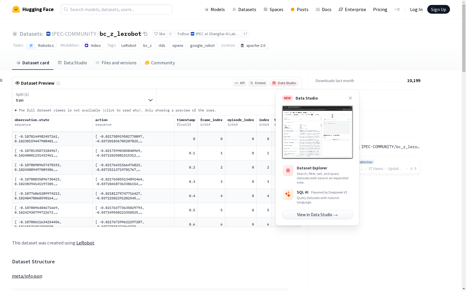Click the apache-2.0 license tag
This screenshot has height=291, width=466.
[253, 45]
